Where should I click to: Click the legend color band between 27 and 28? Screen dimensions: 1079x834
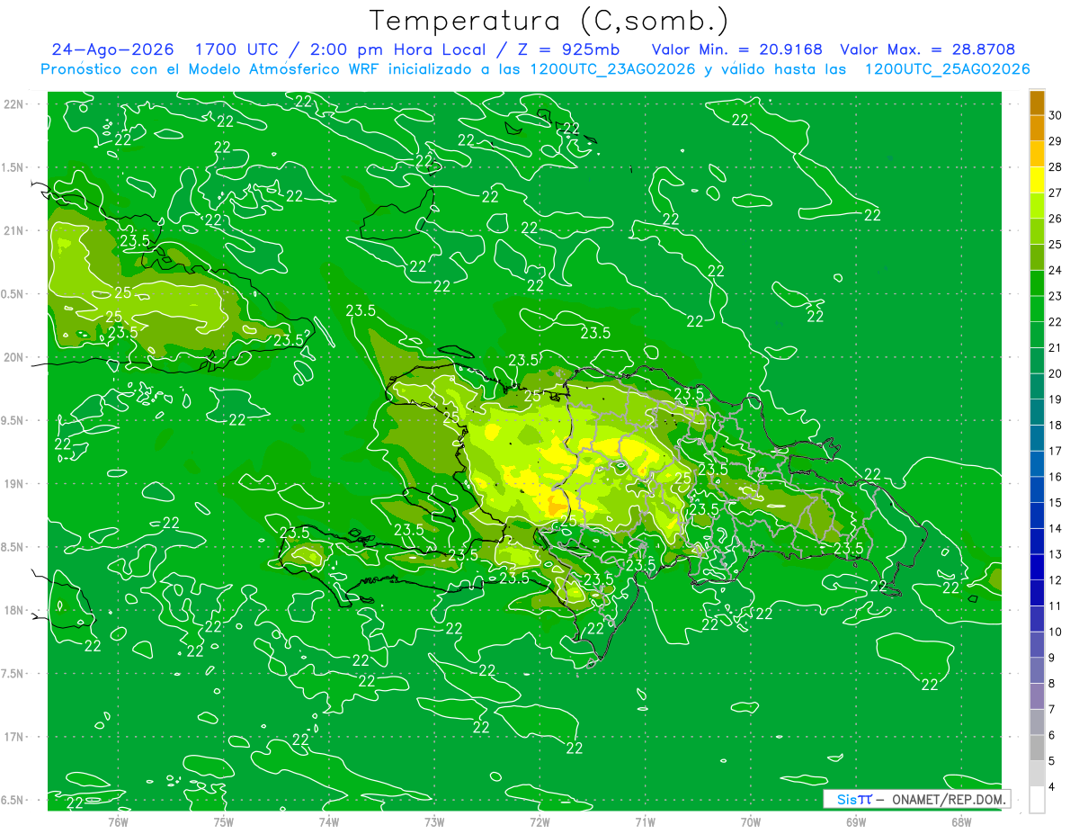[1037, 179]
